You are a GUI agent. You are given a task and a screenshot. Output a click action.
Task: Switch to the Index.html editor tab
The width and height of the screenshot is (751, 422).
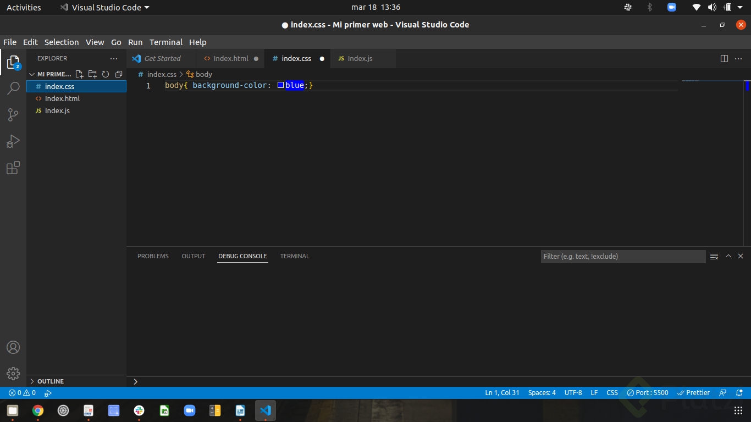tap(230, 58)
